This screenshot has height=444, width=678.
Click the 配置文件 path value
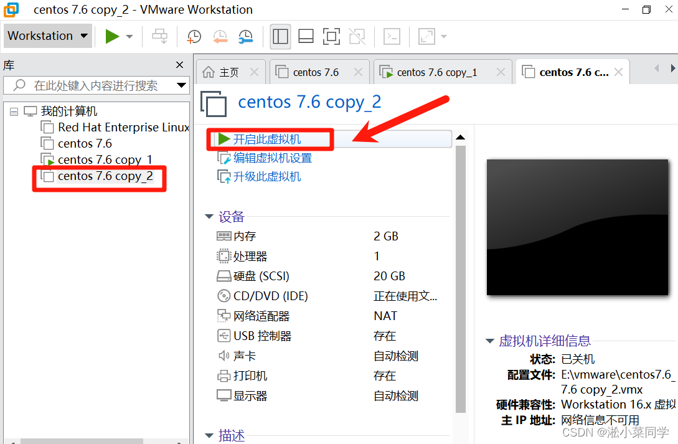(x=618, y=382)
